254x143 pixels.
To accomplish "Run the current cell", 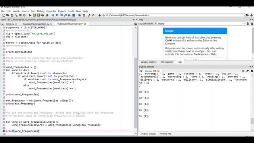I will pyautogui.click(x=35, y=15).
